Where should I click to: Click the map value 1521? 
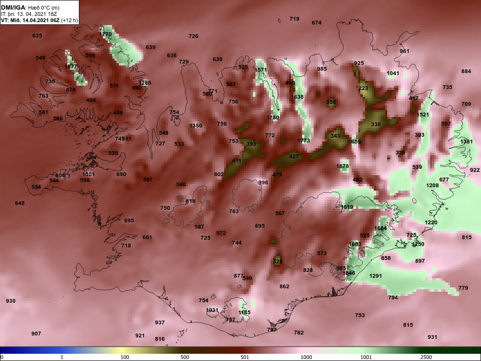(x=423, y=115)
